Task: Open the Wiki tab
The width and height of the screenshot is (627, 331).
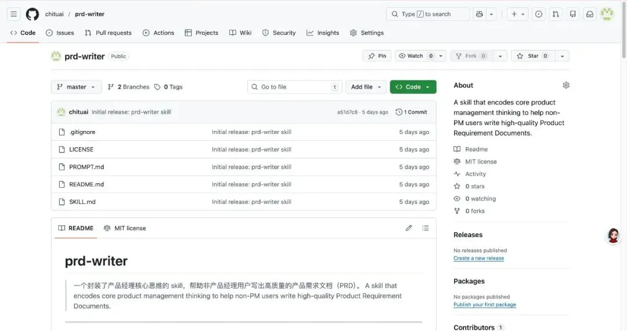Action: pyautogui.click(x=240, y=32)
